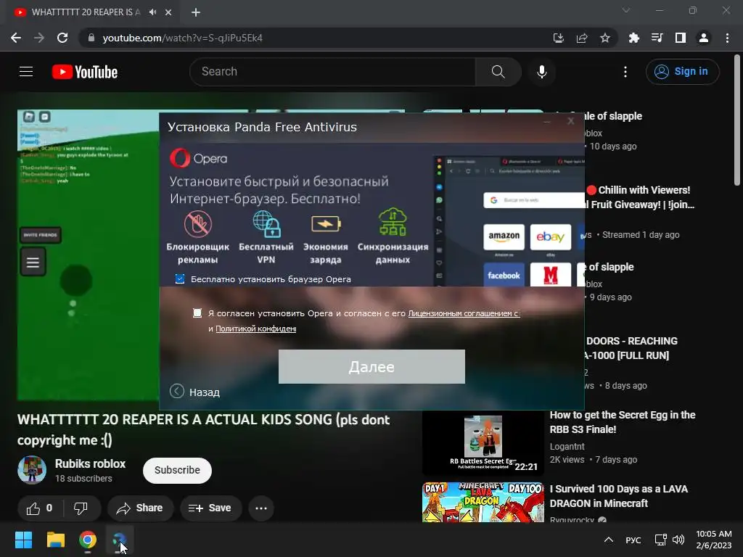Open the Rubiks roblox channel name

[90, 463]
